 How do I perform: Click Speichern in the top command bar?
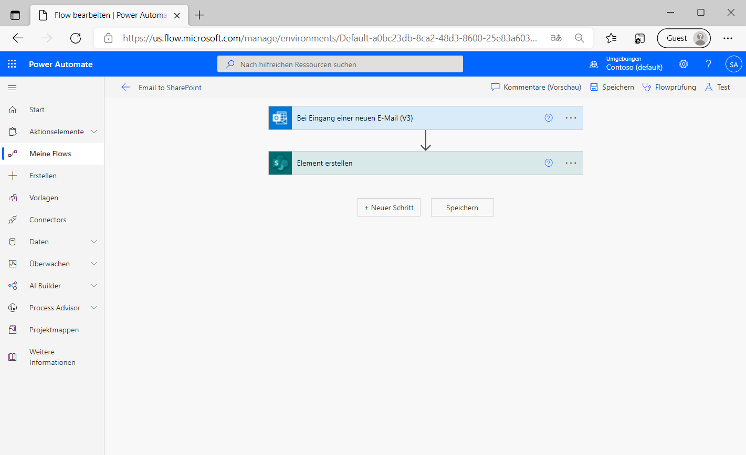[x=612, y=88]
